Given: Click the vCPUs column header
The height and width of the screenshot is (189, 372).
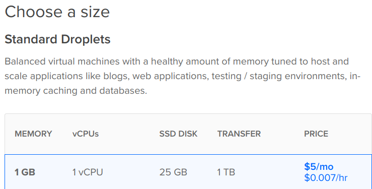Looking at the screenshot, I should click(x=86, y=134).
